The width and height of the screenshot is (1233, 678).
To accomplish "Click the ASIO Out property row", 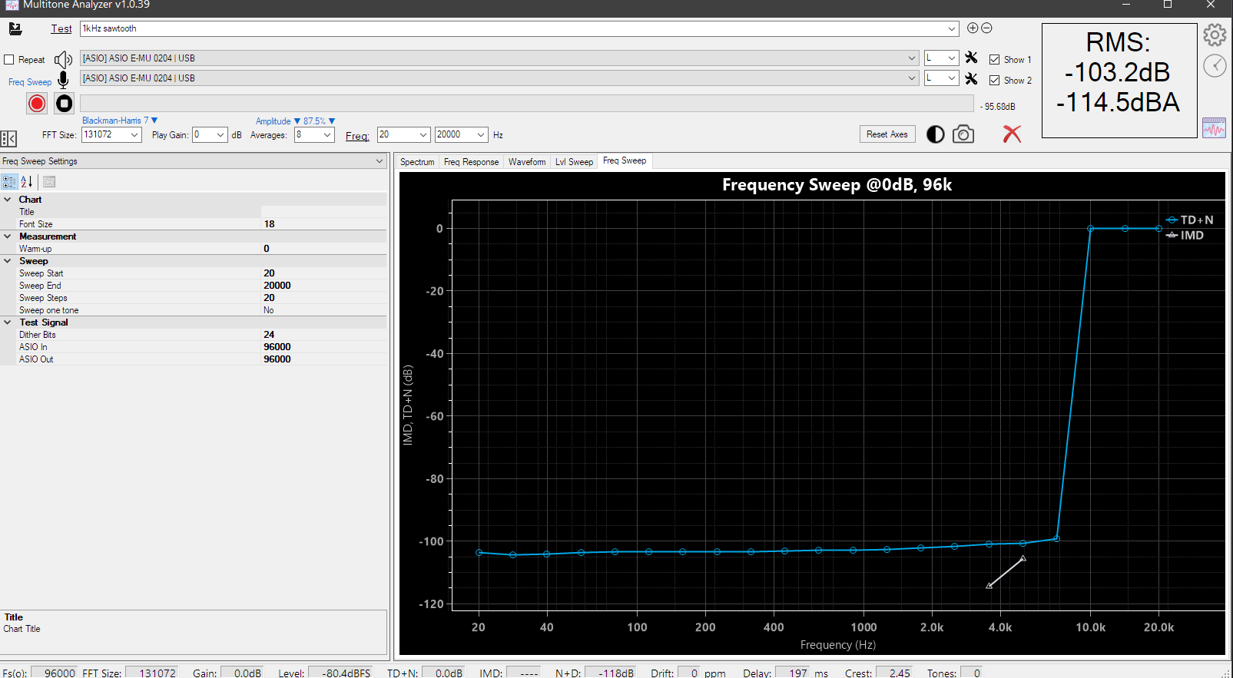I will pos(194,359).
